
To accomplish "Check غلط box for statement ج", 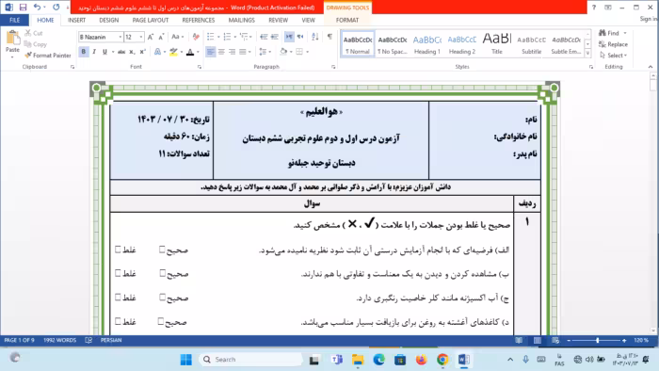I will pos(118,297).
